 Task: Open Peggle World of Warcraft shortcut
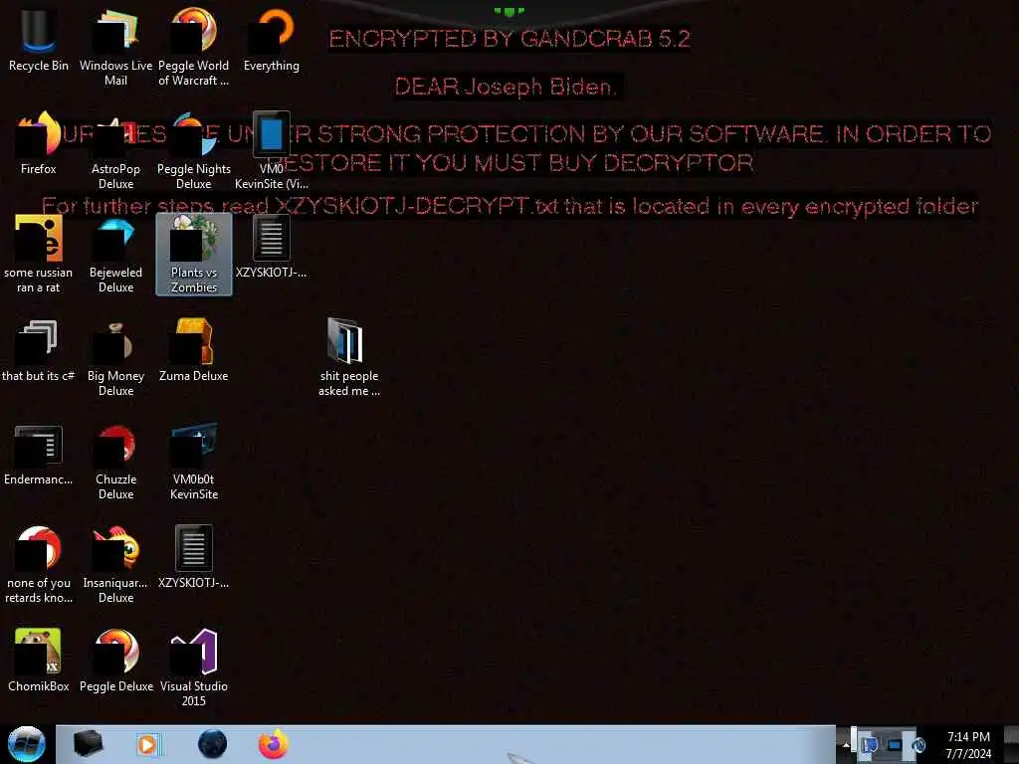194,46
